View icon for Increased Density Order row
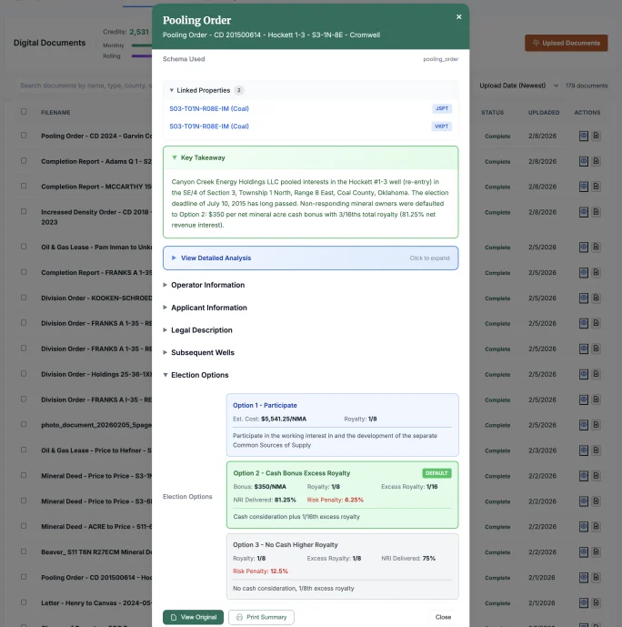Viewport: 622px width, 627px height. 584,212
